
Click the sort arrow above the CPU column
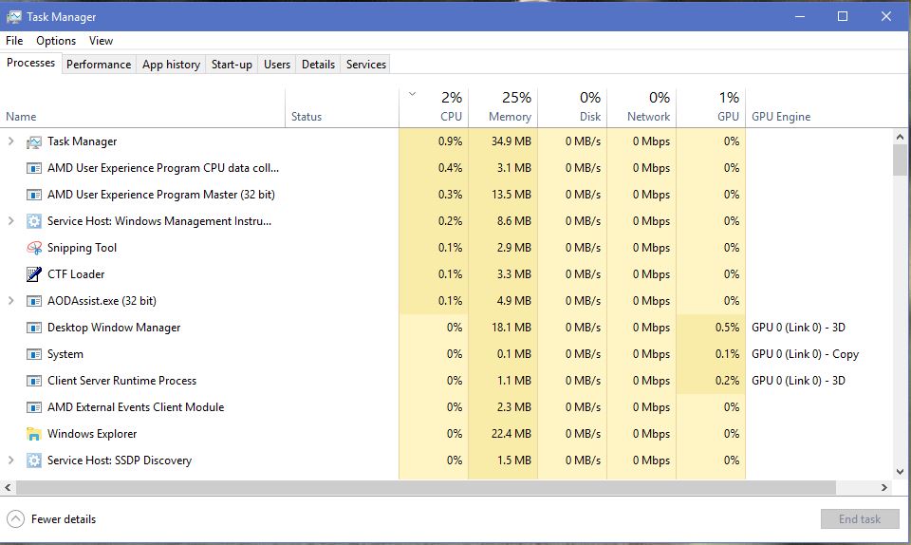click(412, 94)
